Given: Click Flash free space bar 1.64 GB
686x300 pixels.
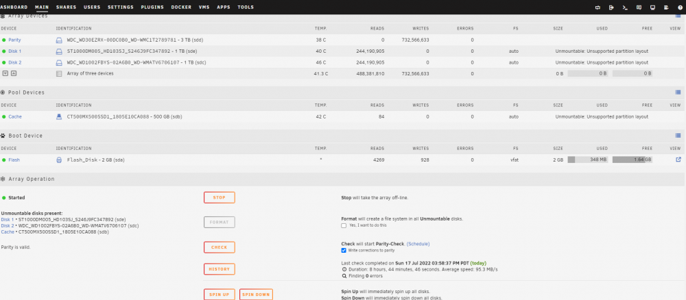Looking at the screenshot, I should [x=632, y=160].
